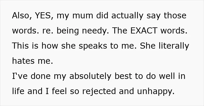This screenshot has width=204, height=106.
Task: Click the word "Also," at the start
Action: pyautogui.click(x=22, y=16)
